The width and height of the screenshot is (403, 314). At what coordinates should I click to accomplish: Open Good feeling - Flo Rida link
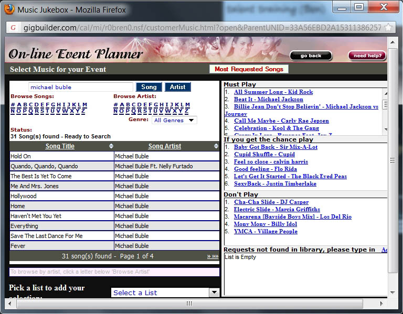[x=265, y=169]
